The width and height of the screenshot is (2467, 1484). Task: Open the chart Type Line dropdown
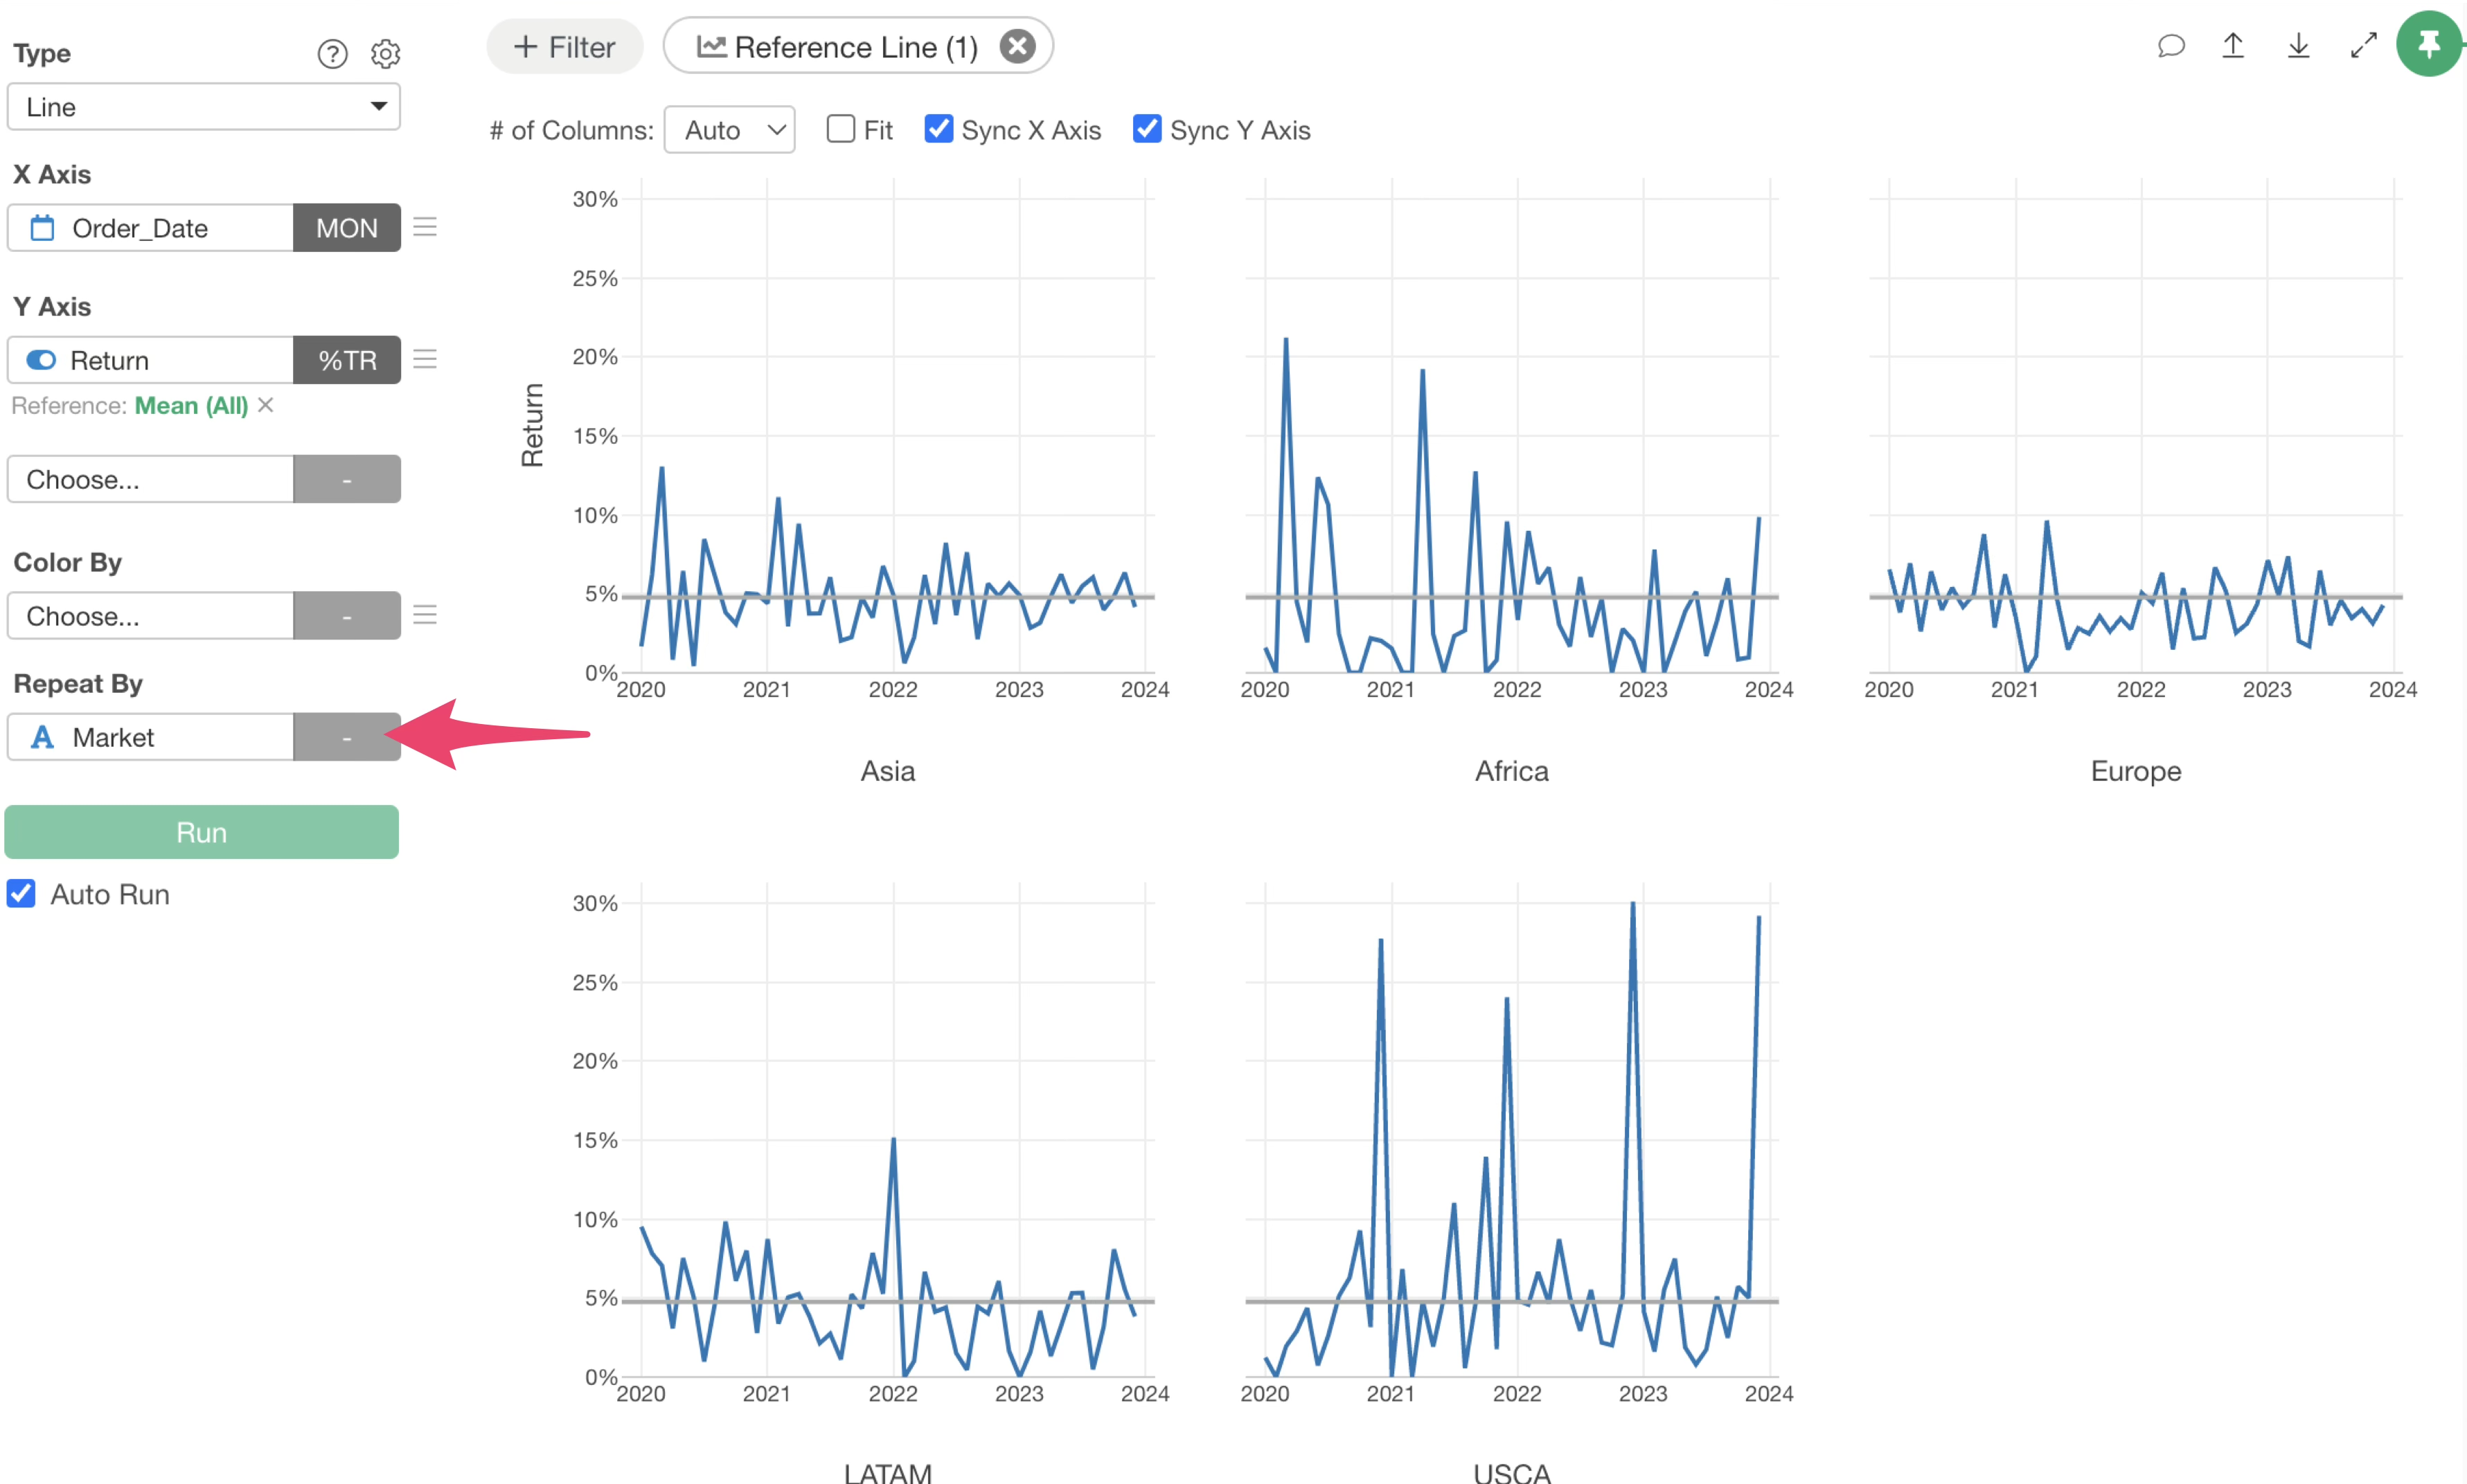204,107
